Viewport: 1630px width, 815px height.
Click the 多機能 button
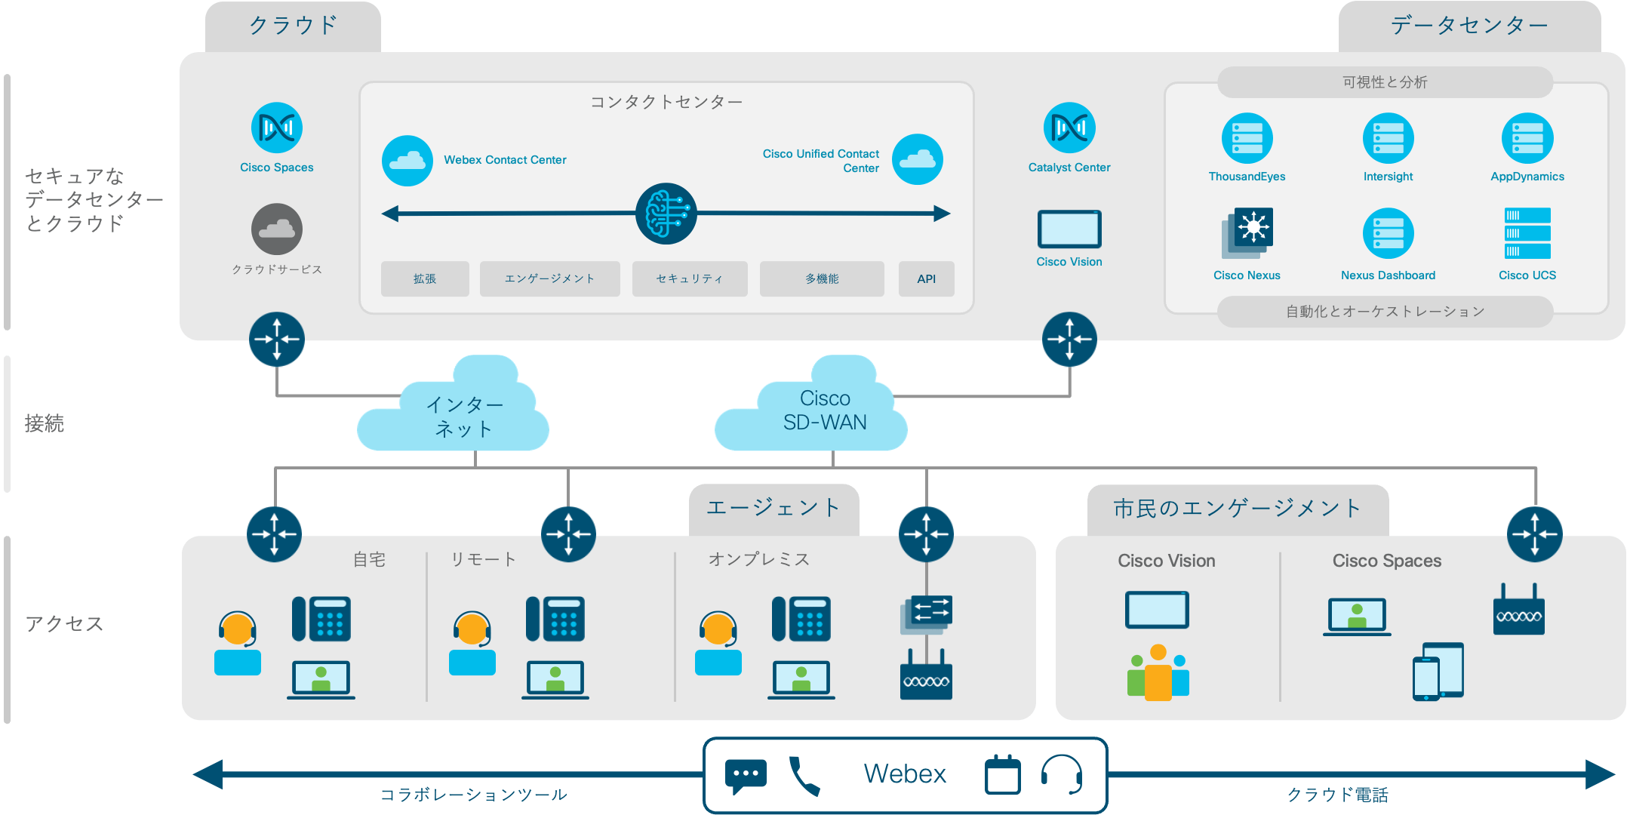tap(822, 279)
